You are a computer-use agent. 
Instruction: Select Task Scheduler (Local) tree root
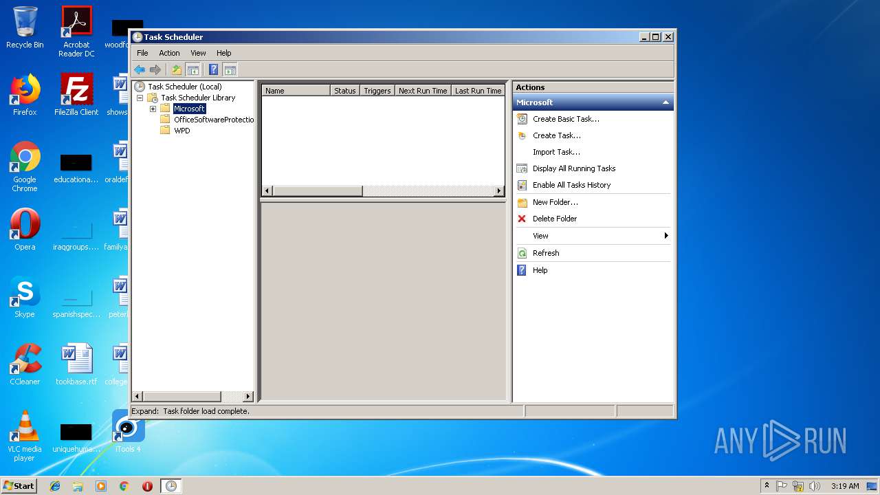point(185,87)
